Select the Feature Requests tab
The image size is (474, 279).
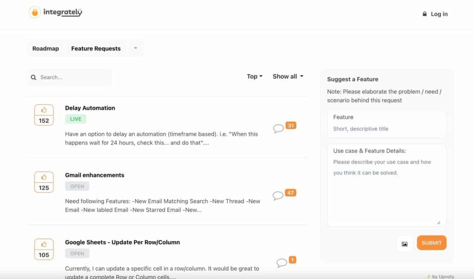[x=96, y=49]
